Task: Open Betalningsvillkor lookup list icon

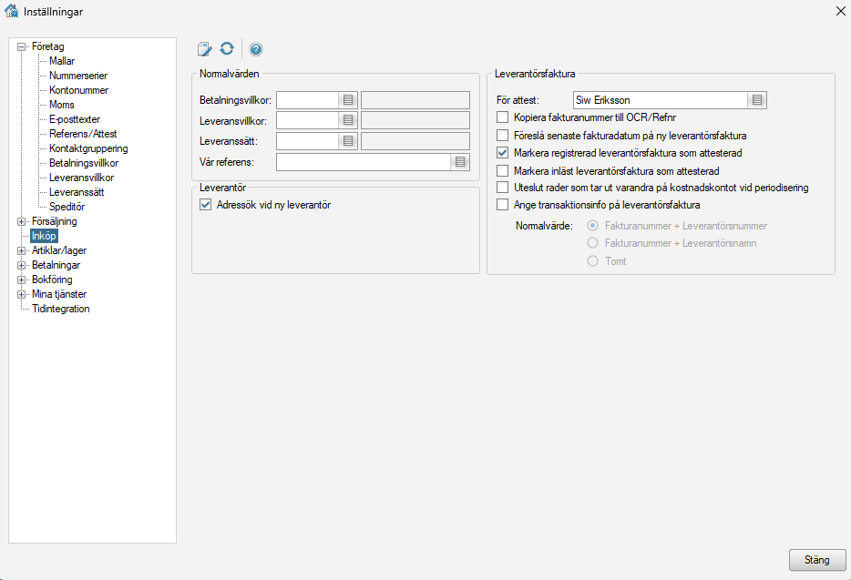Action: click(348, 100)
